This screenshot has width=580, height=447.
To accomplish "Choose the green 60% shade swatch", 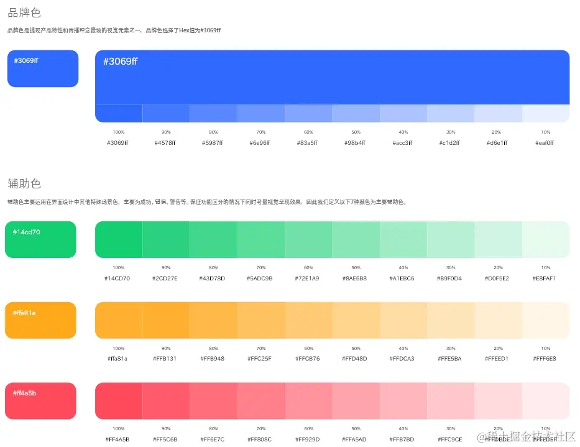I will [x=308, y=239].
